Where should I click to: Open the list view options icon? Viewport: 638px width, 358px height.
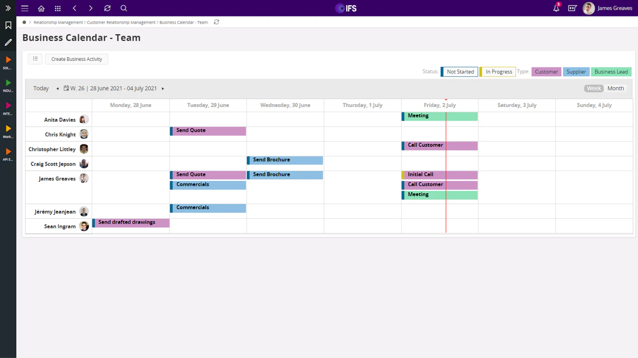click(x=35, y=59)
